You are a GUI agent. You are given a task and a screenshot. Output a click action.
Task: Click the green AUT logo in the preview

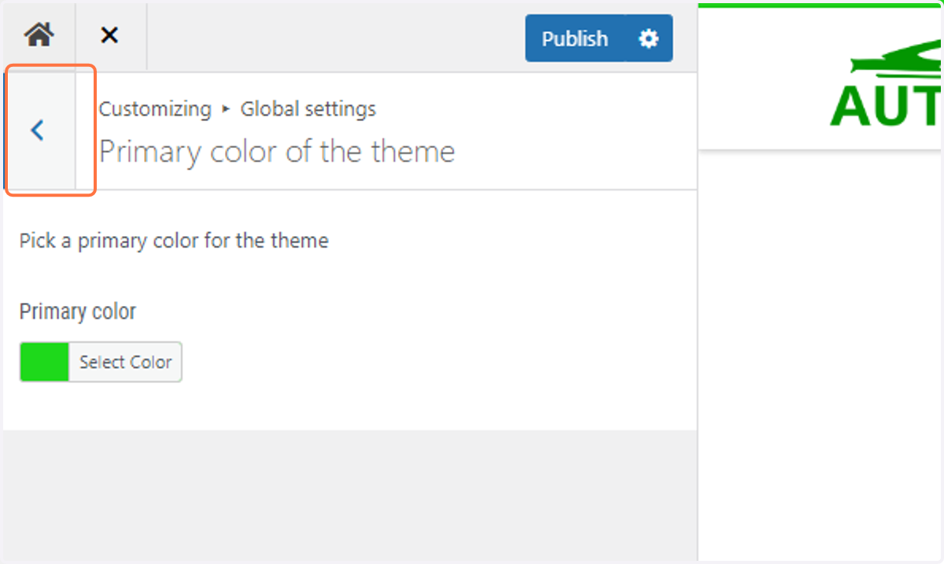coord(885,85)
